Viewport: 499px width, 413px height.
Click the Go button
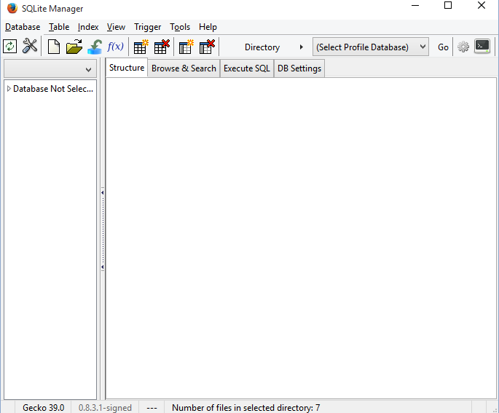click(443, 47)
